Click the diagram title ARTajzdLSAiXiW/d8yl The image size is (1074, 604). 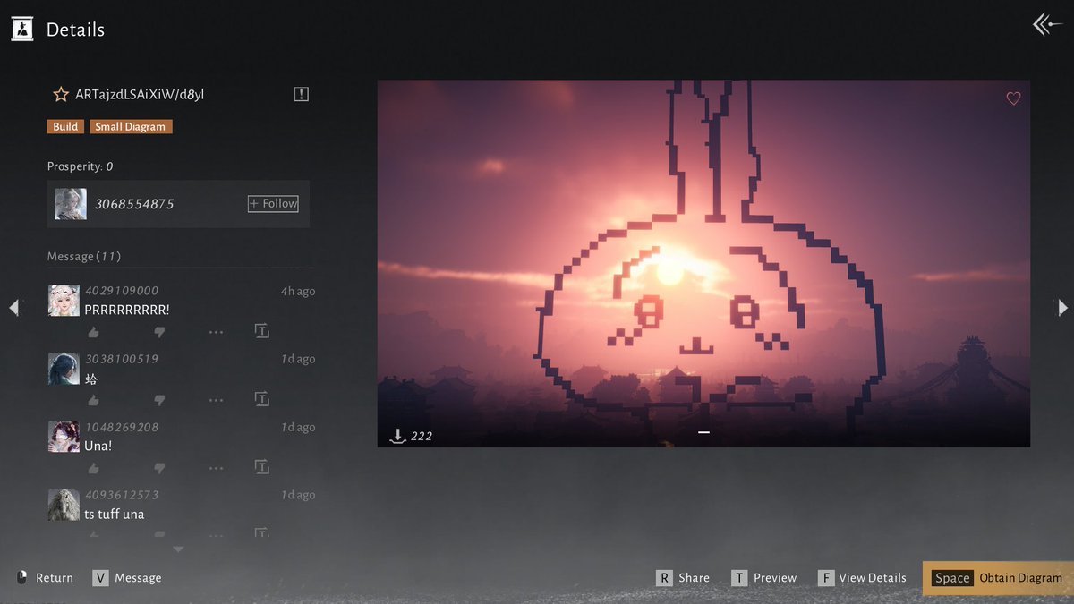coord(140,94)
